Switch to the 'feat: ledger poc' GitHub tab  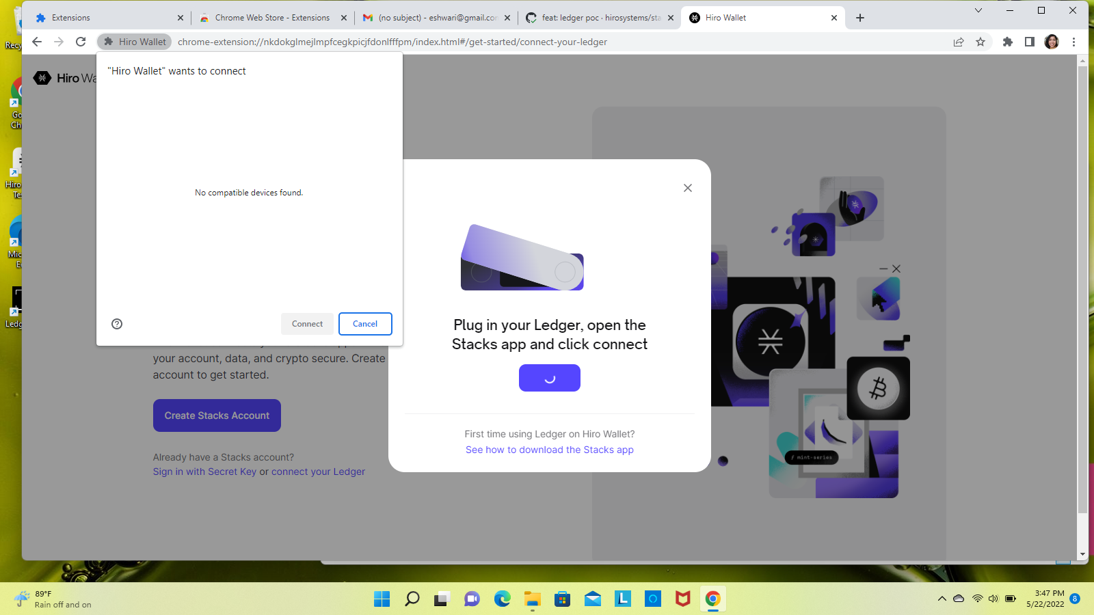click(x=598, y=17)
